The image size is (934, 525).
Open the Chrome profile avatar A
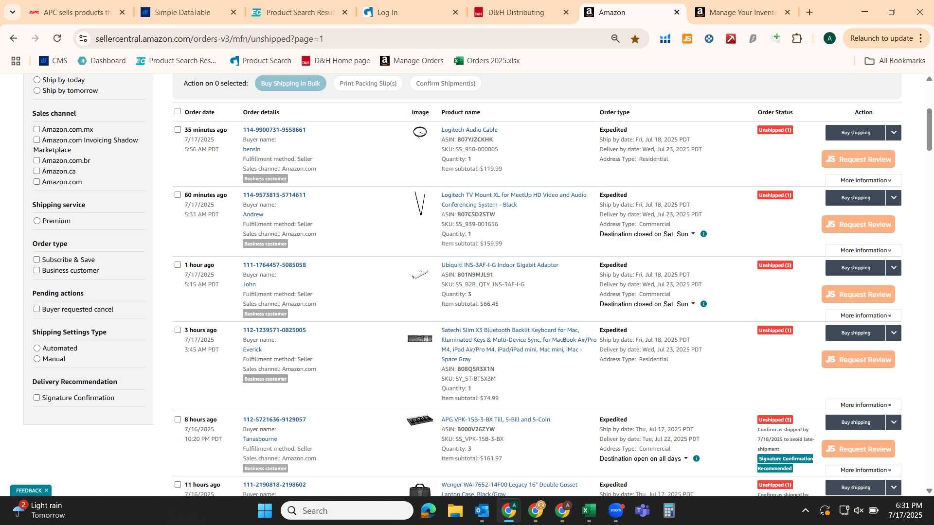pos(829,38)
